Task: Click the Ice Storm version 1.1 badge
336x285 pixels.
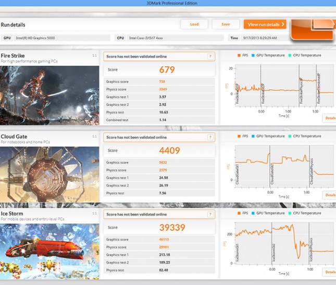Action: [x=94, y=213]
